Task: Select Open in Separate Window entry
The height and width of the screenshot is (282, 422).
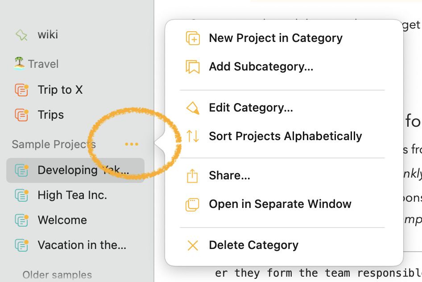Action: pos(280,204)
